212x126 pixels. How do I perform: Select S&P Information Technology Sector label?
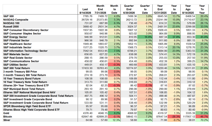(x=25, y=51)
